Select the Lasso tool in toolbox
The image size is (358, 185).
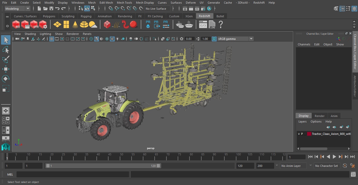(6, 50)
